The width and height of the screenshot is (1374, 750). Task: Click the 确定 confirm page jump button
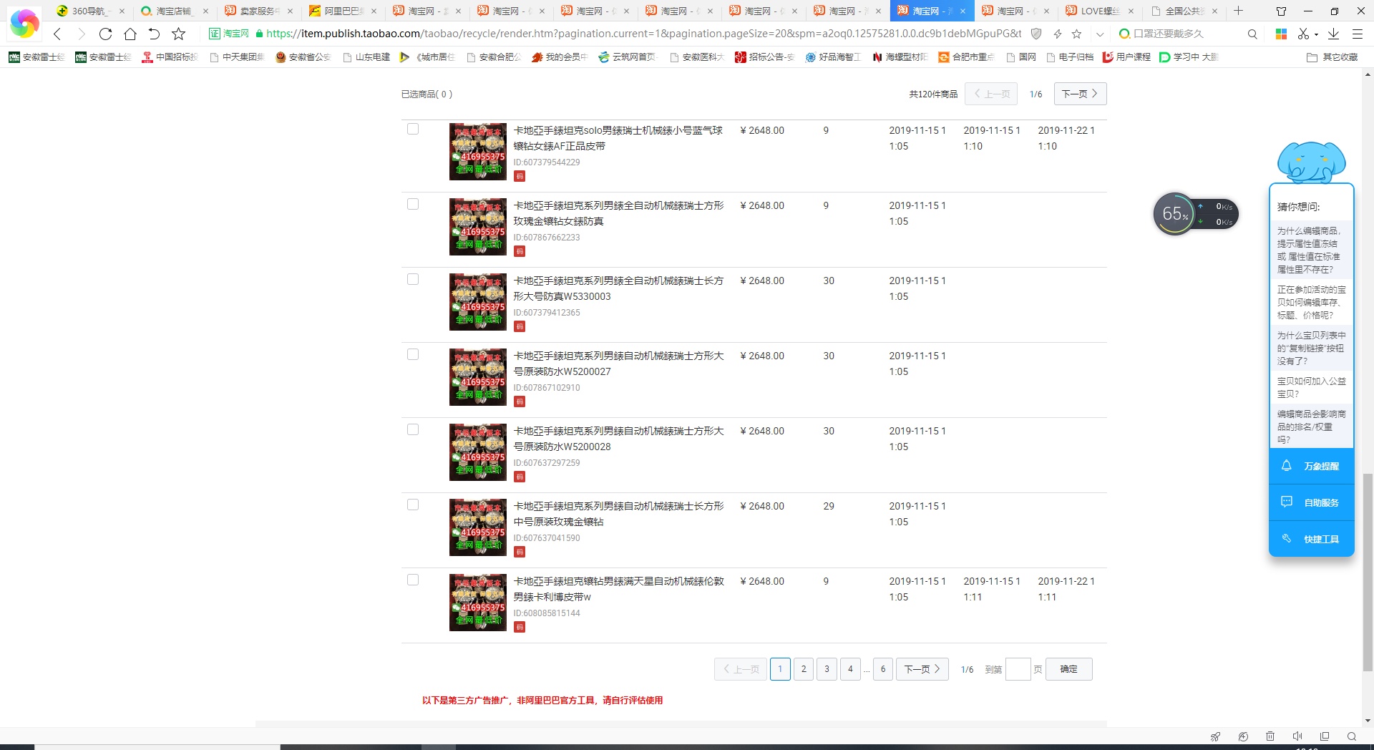(x=1068, y=669)
